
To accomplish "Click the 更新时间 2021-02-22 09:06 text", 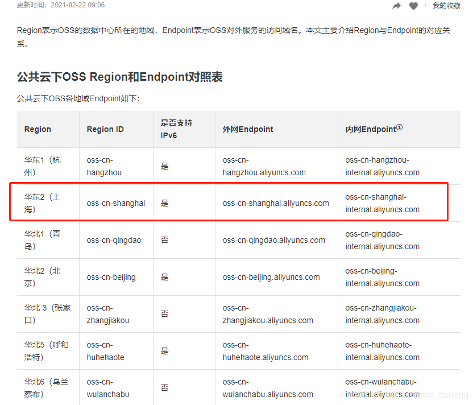I will tap(61, 5).
